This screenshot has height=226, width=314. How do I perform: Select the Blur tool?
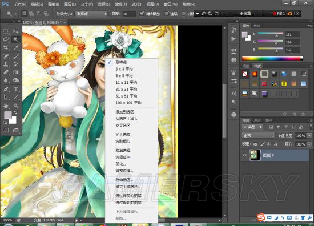coord(6,80)
